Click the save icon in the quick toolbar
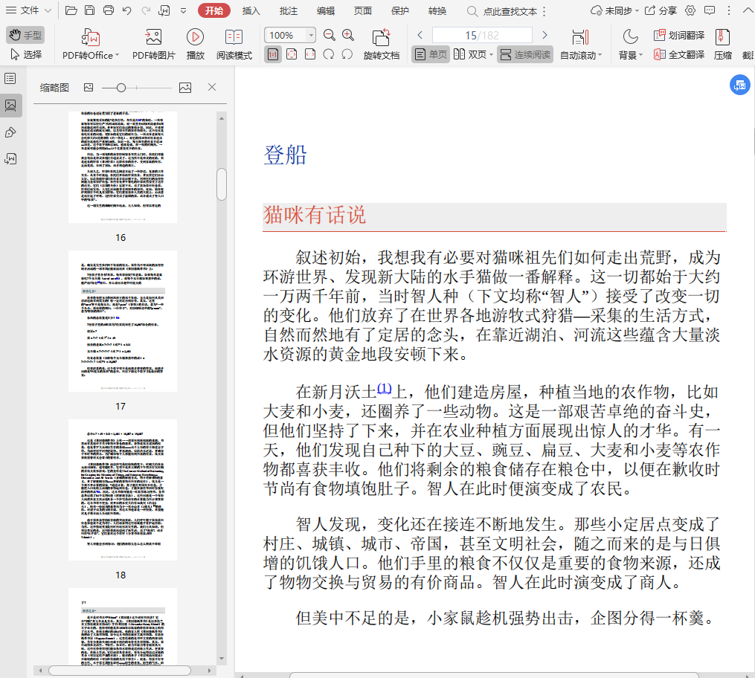Viewport: 755px width, 678px height. pyautogui.click(x=89, y=10)
